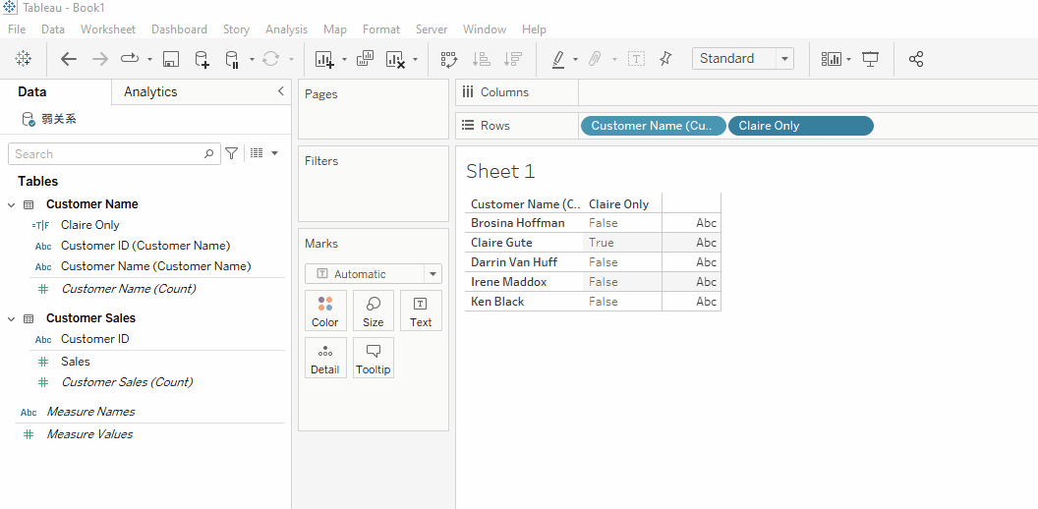Click the filter fields funnel icon
Viewport: 1038px width, 509px height.
pos(231,153)
